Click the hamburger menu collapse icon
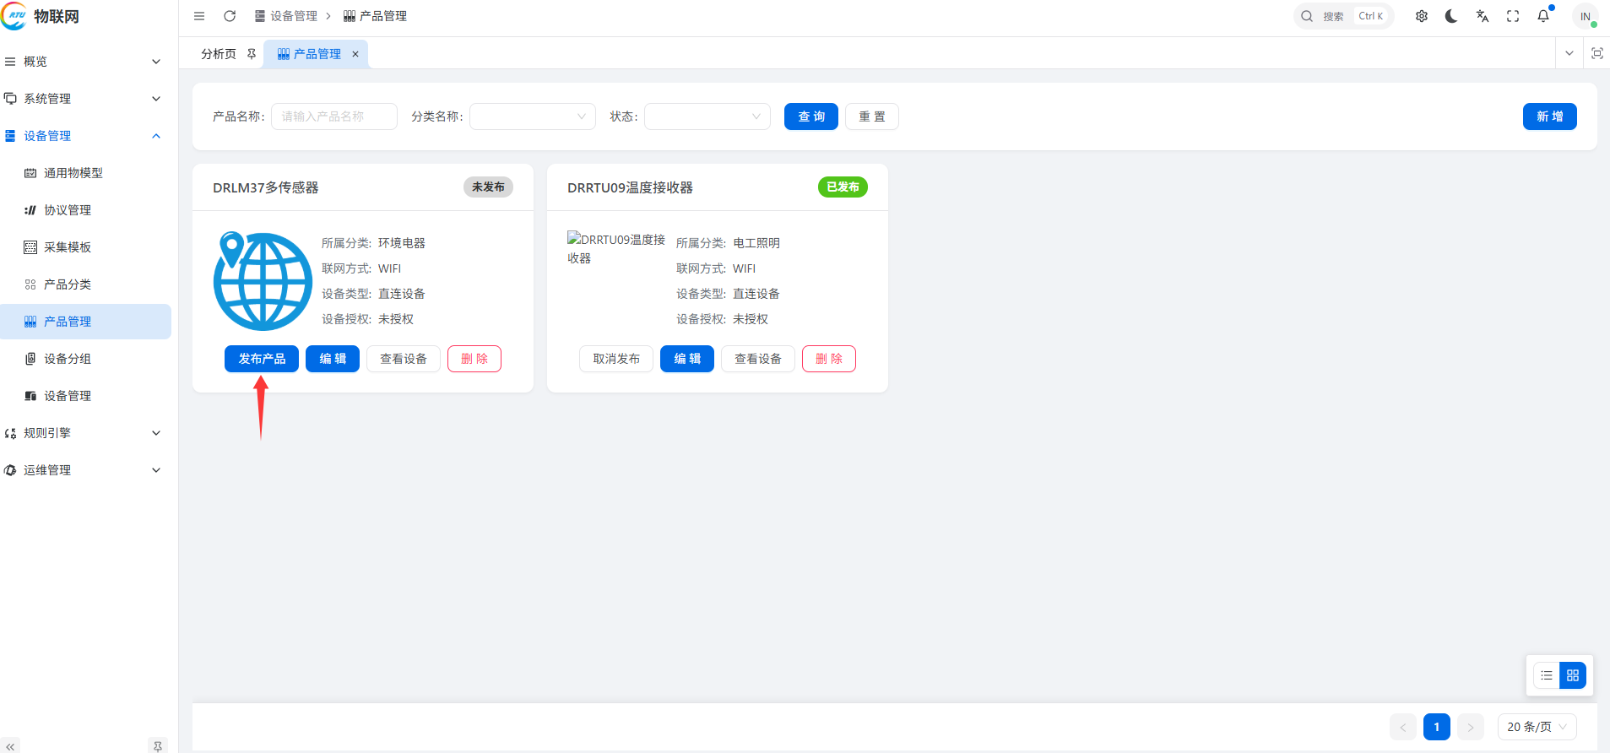 coord(199,16)
